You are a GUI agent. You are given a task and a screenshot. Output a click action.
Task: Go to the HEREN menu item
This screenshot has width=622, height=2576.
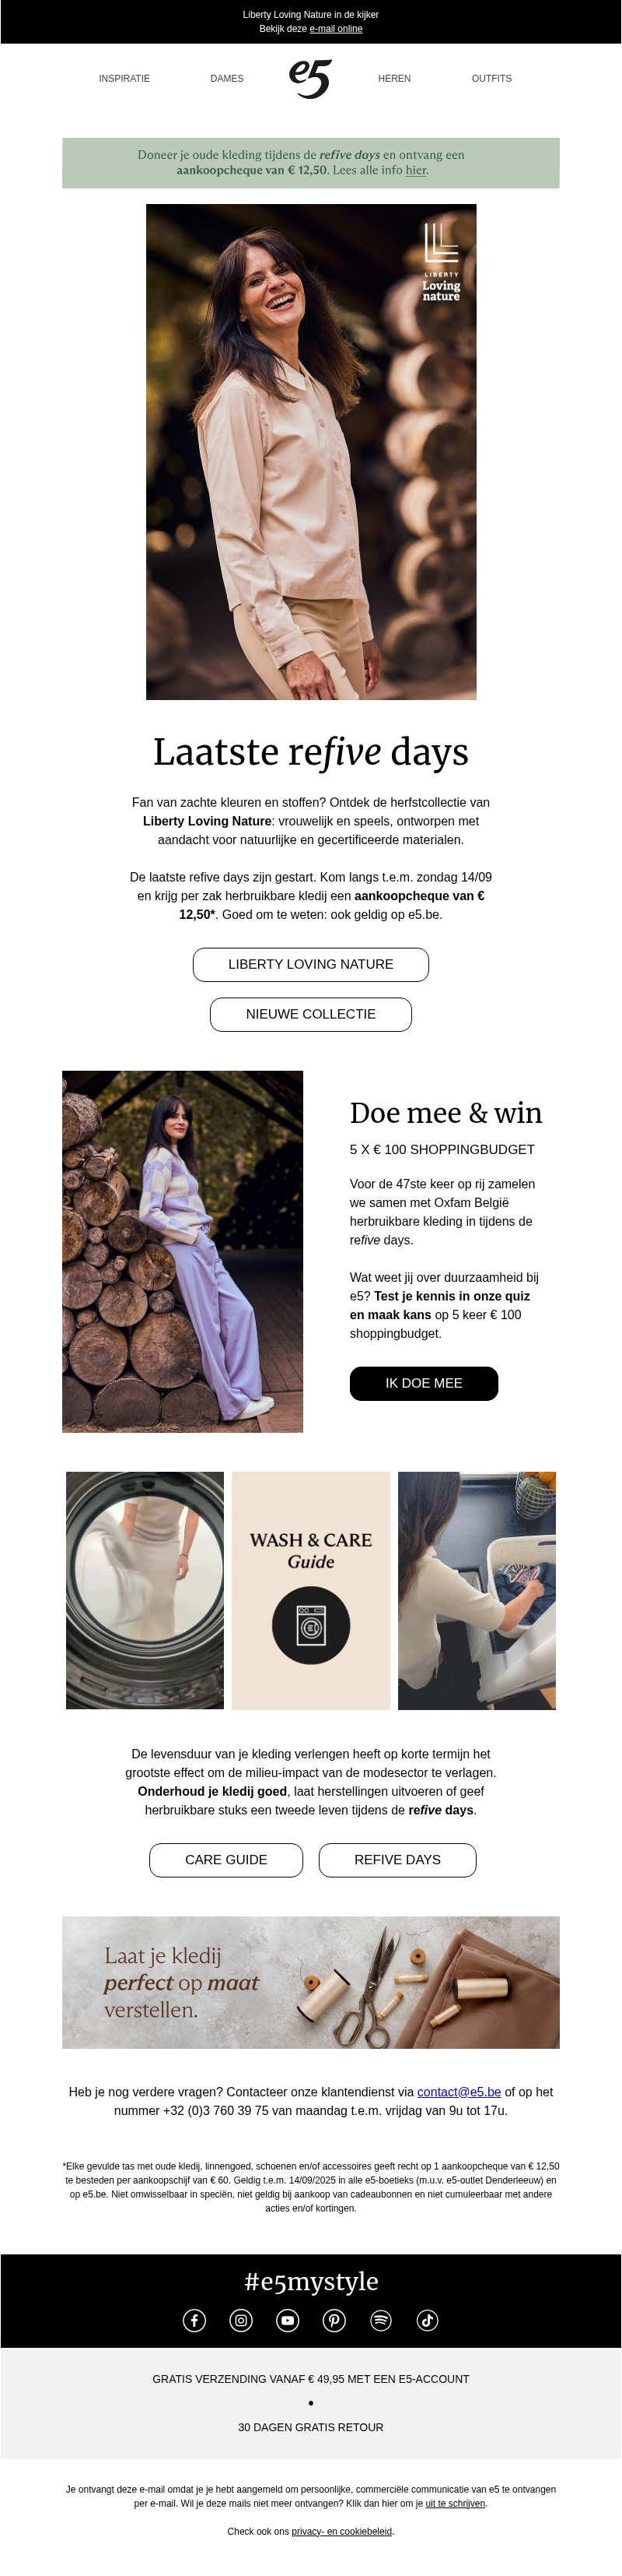394,78
